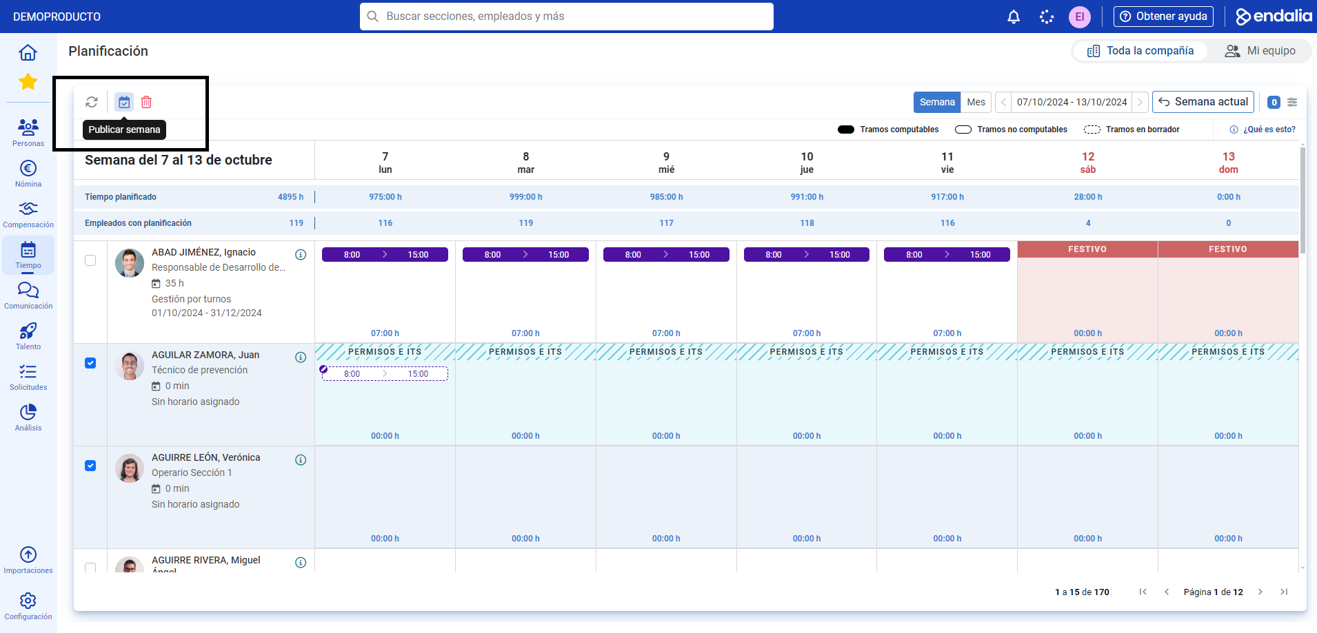The image size is (1317, 633).
Task: Go to previous page of results
Action: (x=1167, y=592)
